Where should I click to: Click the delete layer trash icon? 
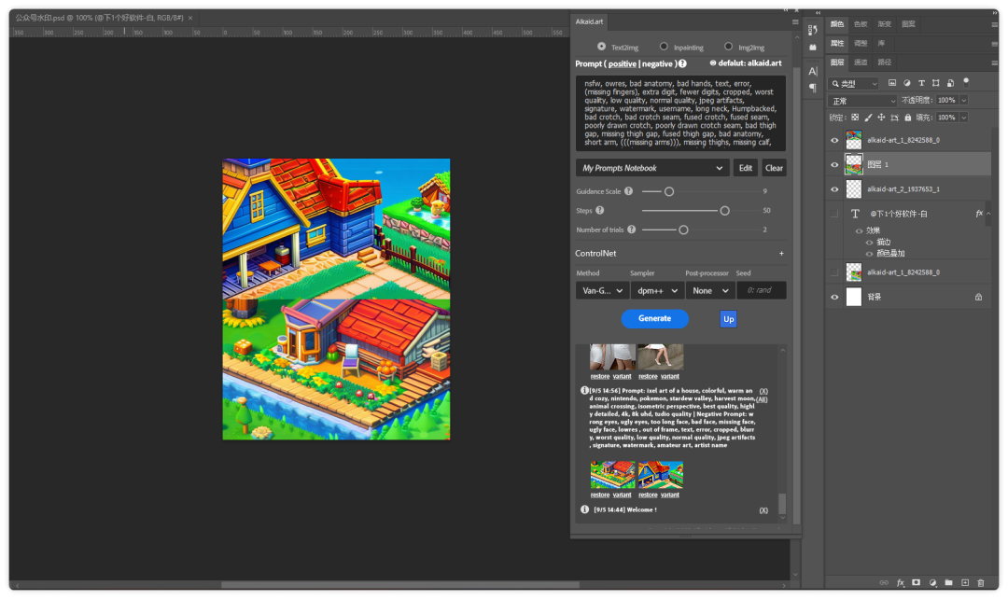tap(981, 582)
